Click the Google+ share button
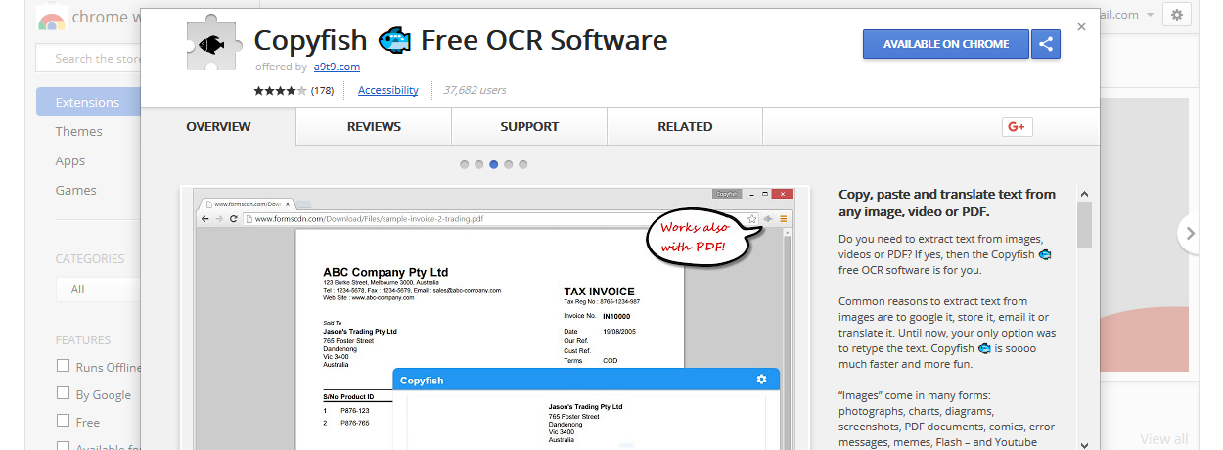1223x450 pixels. tap(1018, 126)
